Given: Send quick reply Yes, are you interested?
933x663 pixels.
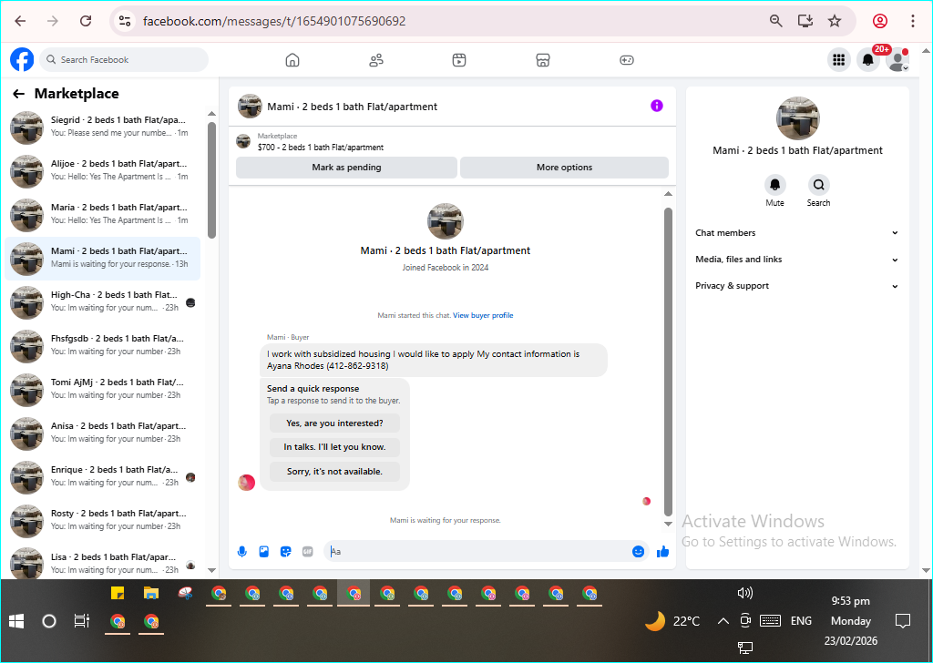Looking at the screenshot, I should click(334, 423).
